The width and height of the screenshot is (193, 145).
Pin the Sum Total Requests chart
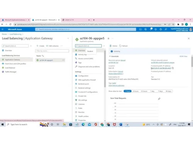coord(159,99)
